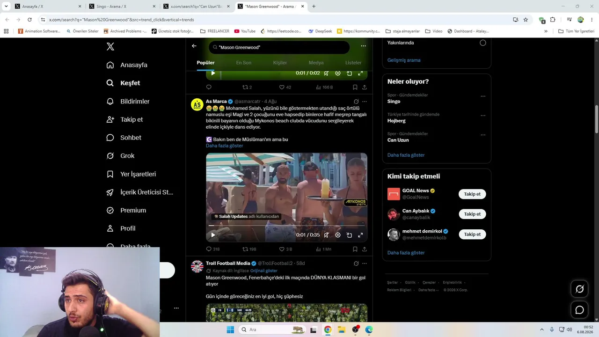Show original via Orijinali göster
Screen dimensions: 599x337
[264, 271]
